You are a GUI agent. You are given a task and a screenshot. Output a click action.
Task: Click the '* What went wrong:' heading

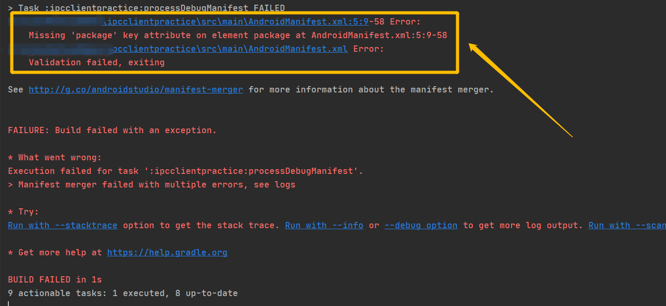coord(55,158)
